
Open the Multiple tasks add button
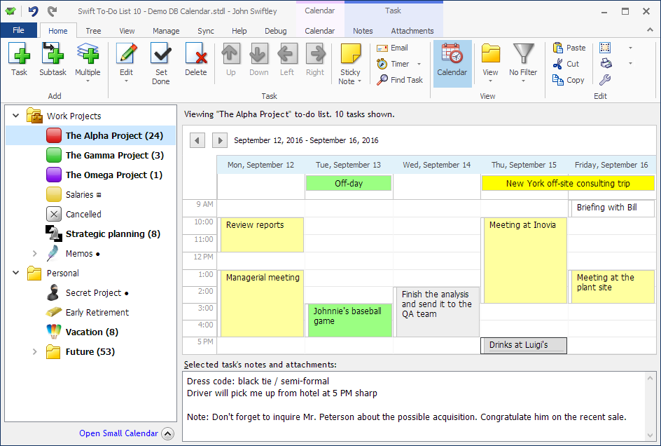[x=88, y=62]
